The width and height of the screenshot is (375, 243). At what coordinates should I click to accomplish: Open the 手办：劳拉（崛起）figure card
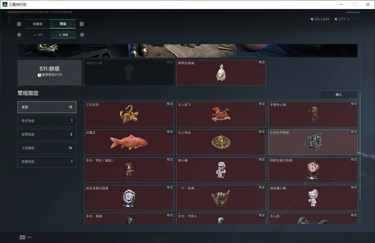point(129,170)
